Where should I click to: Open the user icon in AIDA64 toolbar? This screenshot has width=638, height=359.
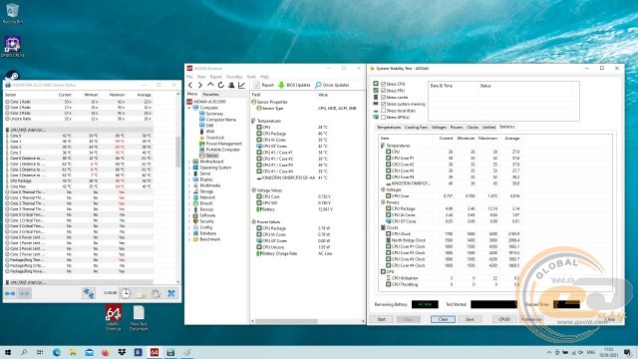click(x=231, y=85)
